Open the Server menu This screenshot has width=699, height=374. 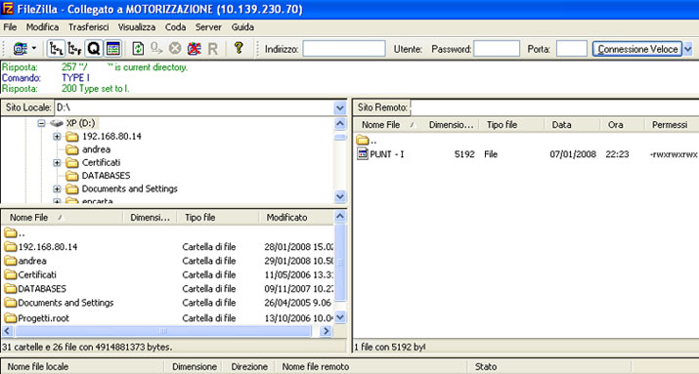[x=208, y=27]
